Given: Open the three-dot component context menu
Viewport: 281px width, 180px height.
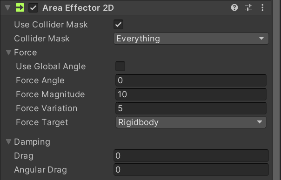Looking at the screenshot, I should pyautogui.click(x=262, y=8).
